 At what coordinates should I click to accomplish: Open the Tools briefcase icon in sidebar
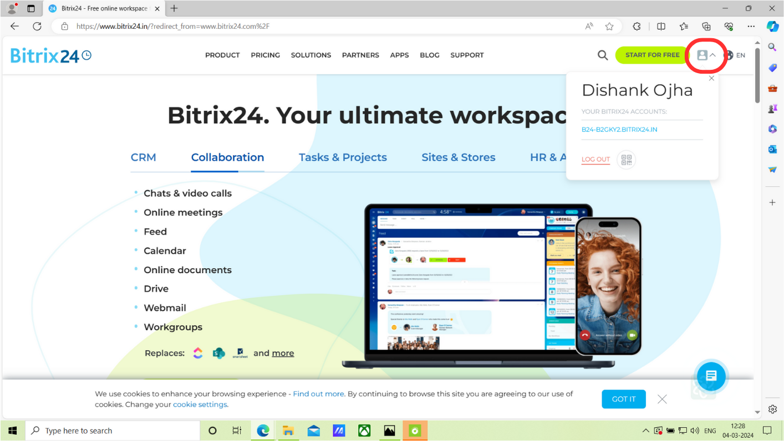[772, 88]
